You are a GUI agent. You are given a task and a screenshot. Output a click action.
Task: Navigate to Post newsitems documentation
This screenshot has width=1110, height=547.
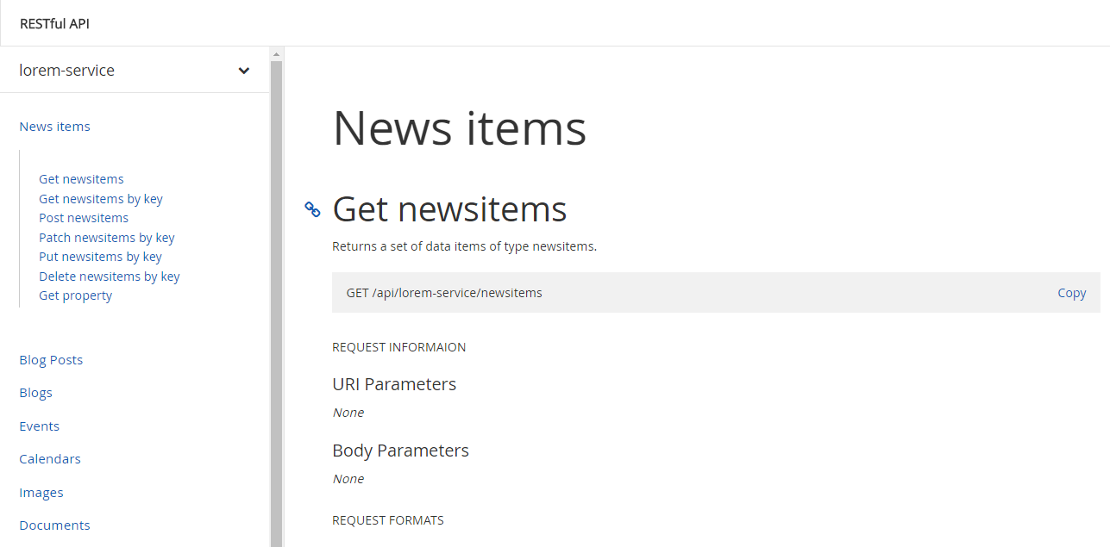pyautogui.click(x=84, y=217)
